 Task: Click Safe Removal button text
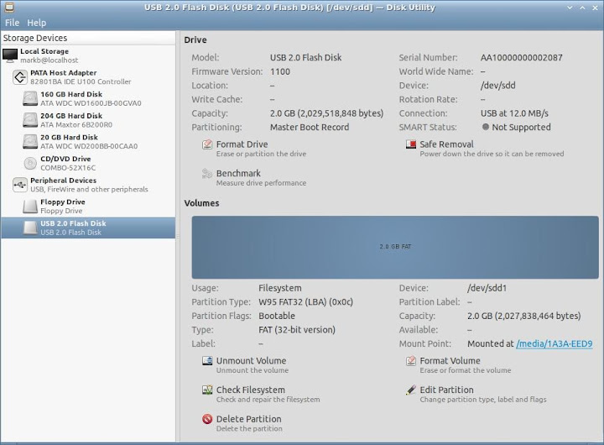pos(446,144)
